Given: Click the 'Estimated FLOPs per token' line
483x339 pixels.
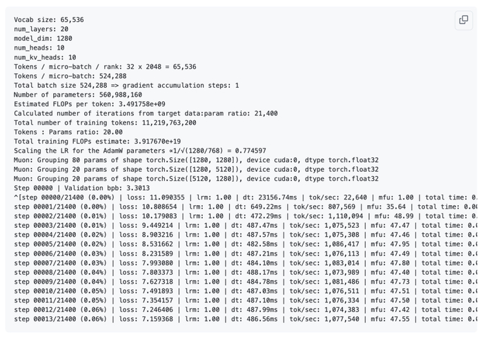Looking at the screenshot, I should (x=83, y=104).
